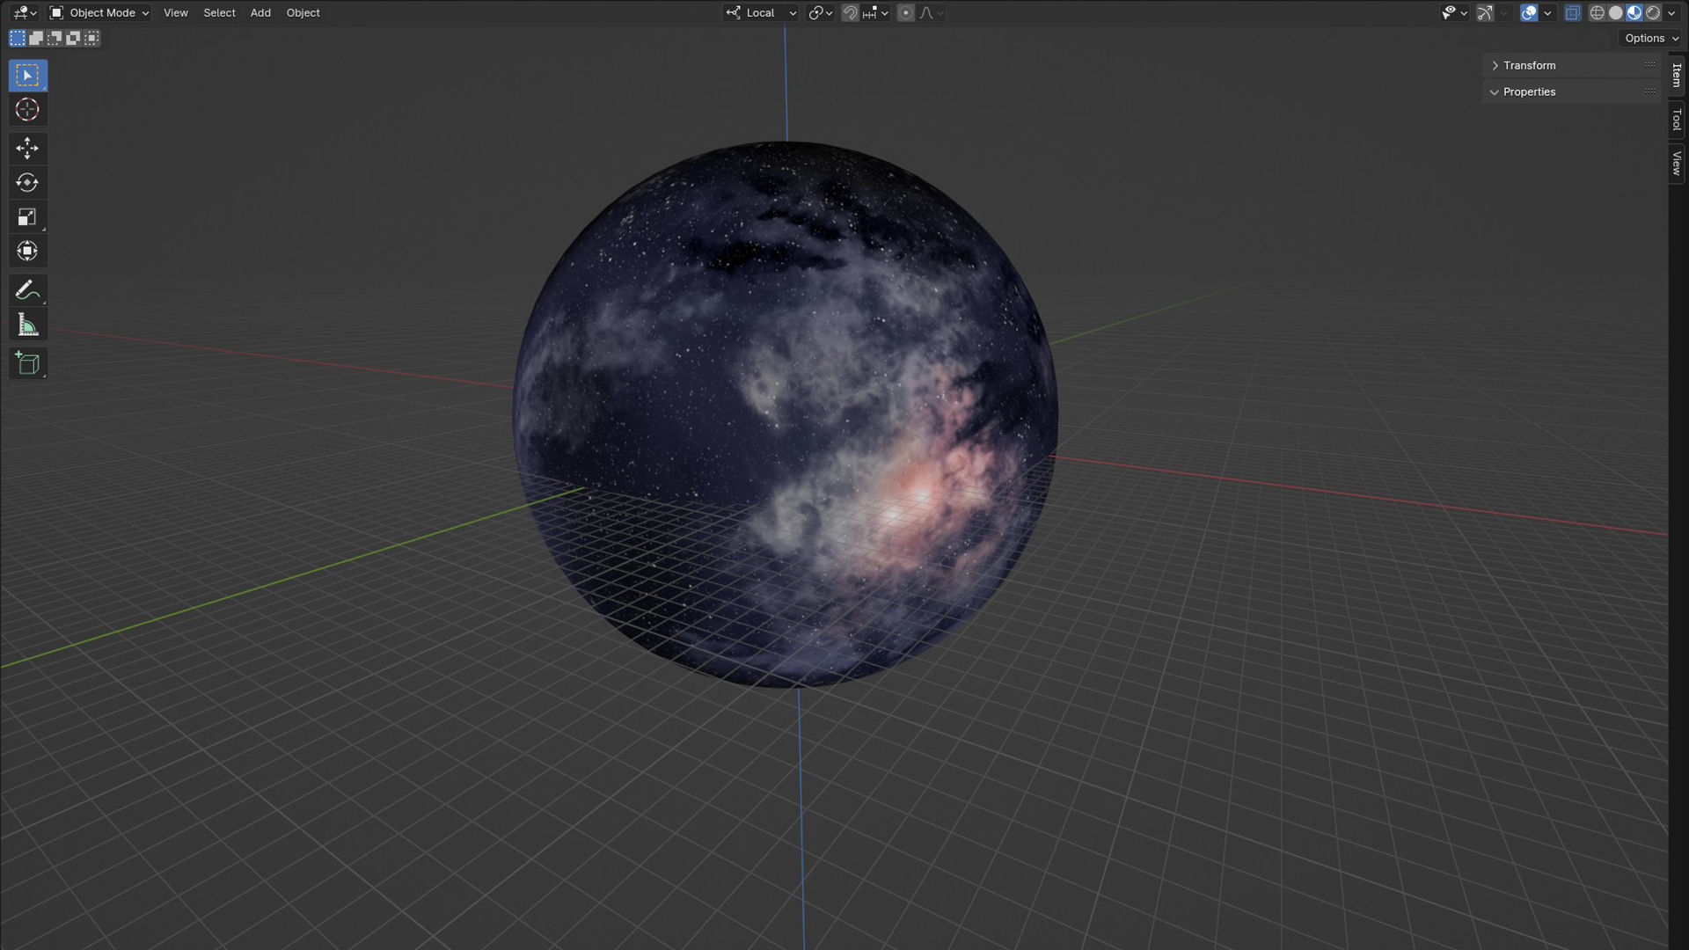Set selection mode to invert selection

click(73, 38)
